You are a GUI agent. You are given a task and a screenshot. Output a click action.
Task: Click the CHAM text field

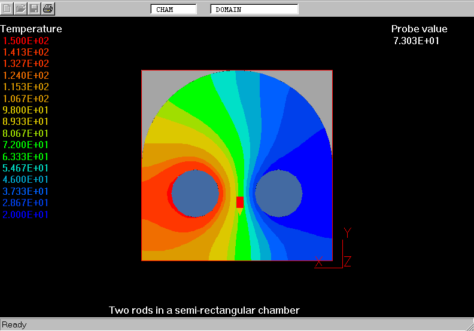tap(174, 10)
